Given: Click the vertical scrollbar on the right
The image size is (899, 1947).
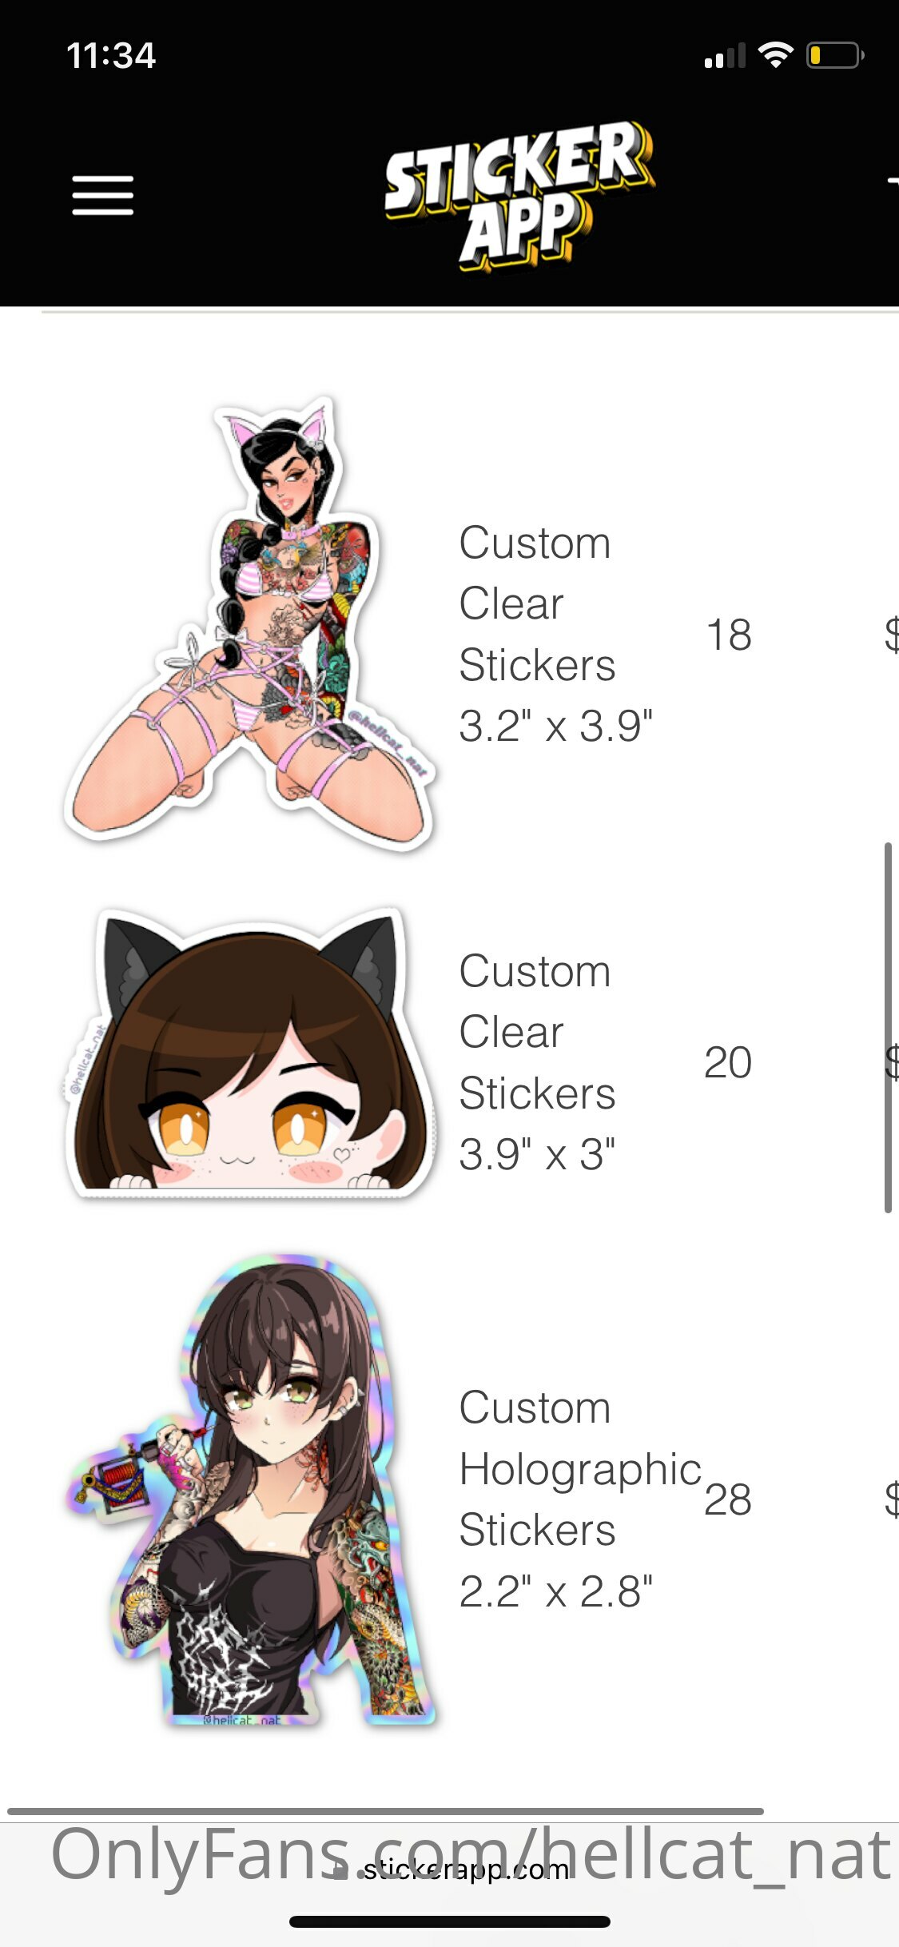Looking at the screenshot, I should click(888, 1028).
